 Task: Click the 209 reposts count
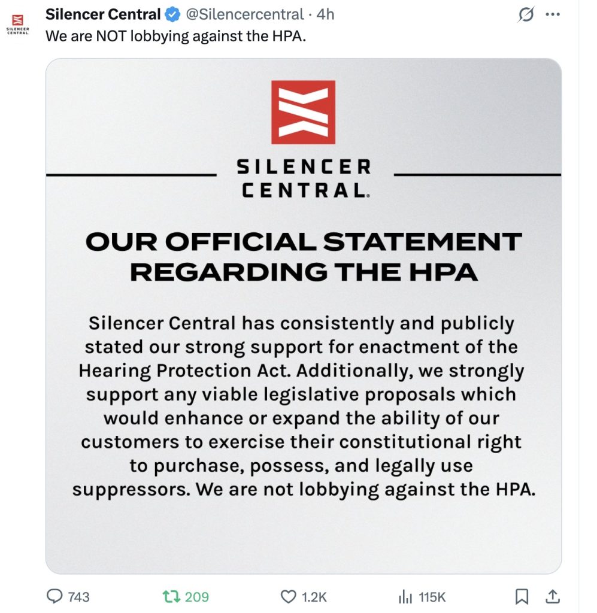pos(196,597)
